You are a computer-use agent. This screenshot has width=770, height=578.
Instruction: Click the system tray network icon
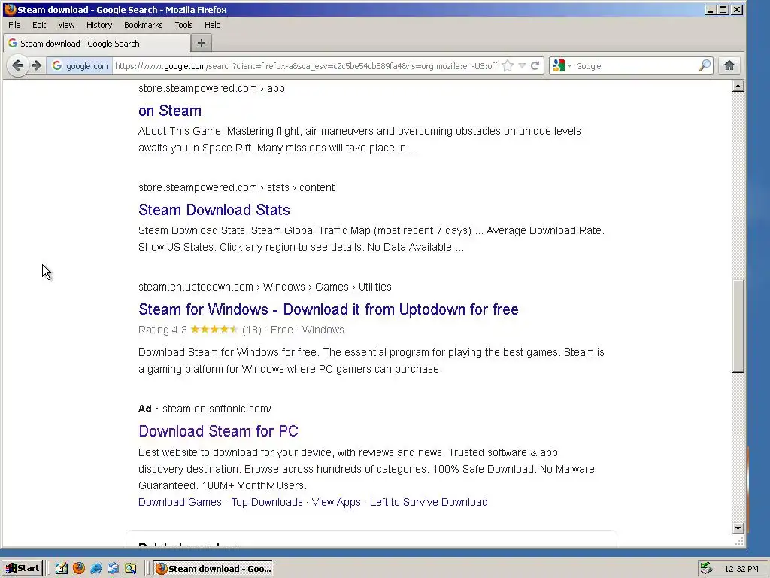coord(706,569)
